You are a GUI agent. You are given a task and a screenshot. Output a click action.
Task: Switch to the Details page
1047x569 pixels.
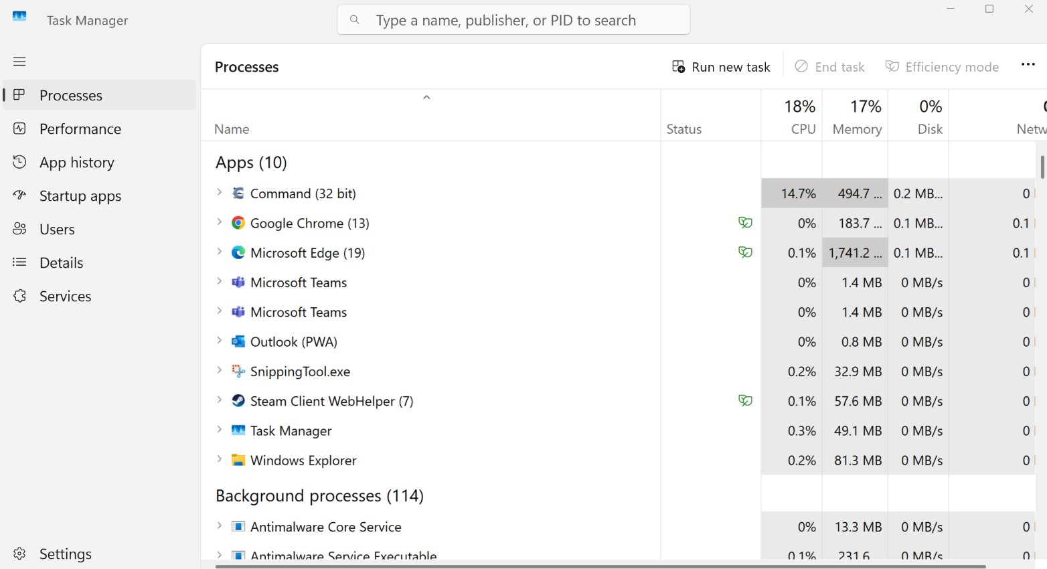pos(99,262)
